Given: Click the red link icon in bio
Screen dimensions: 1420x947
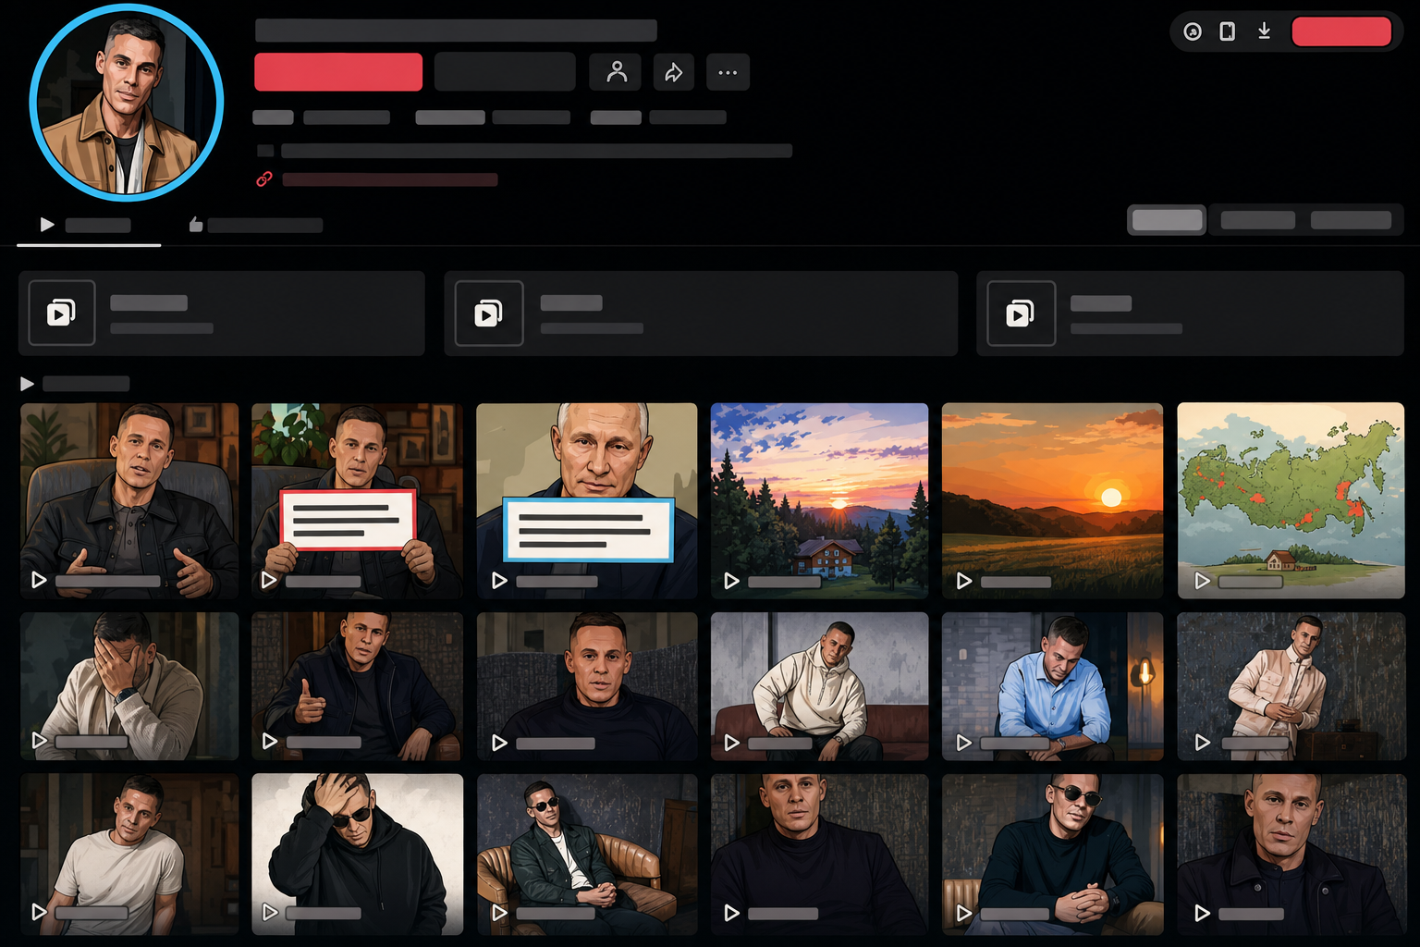Looking at the screenshot, I should point(264,179).
